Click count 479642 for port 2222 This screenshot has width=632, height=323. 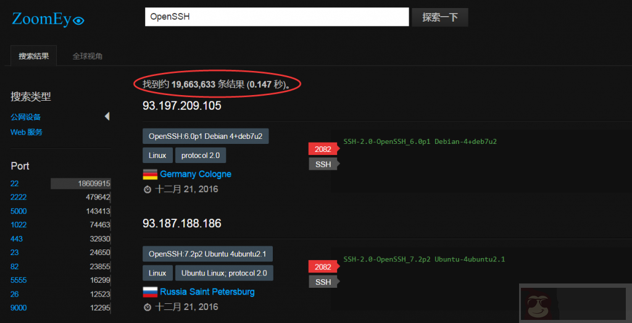click(x=98, y=197)
